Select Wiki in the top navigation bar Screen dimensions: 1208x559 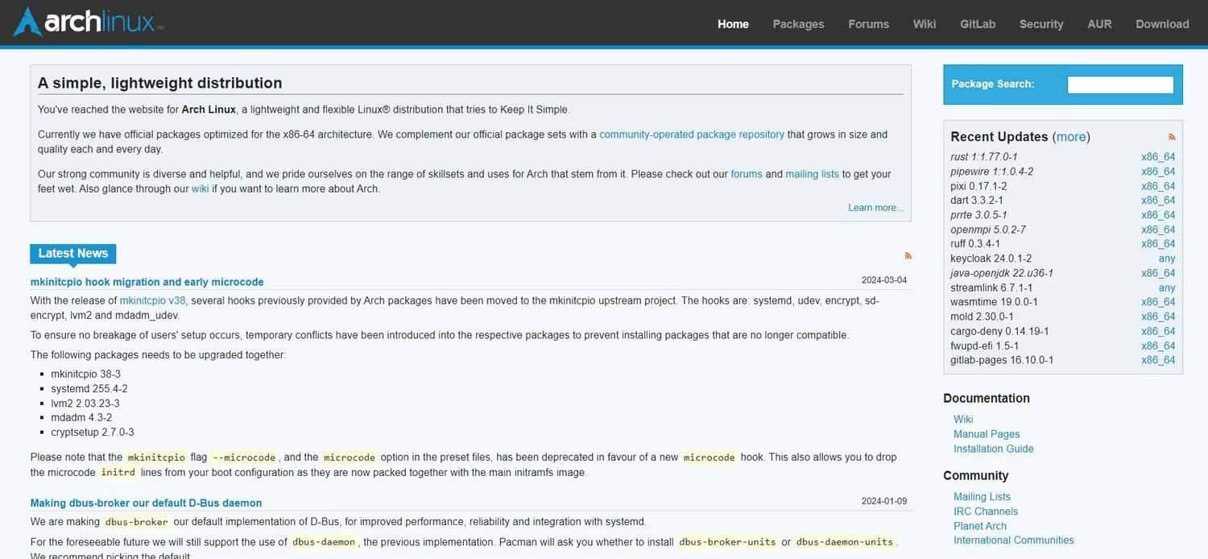[x=924, y=24]
